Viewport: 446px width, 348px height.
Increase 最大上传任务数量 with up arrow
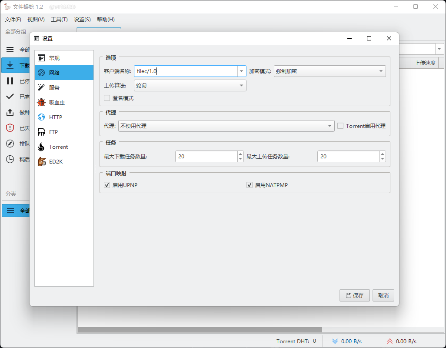click(x=383, y=154)
